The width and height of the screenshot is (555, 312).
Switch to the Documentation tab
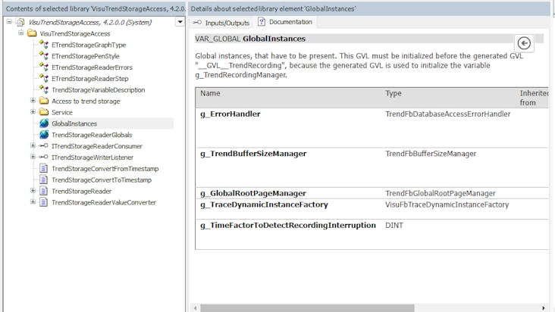pos(290,23)
